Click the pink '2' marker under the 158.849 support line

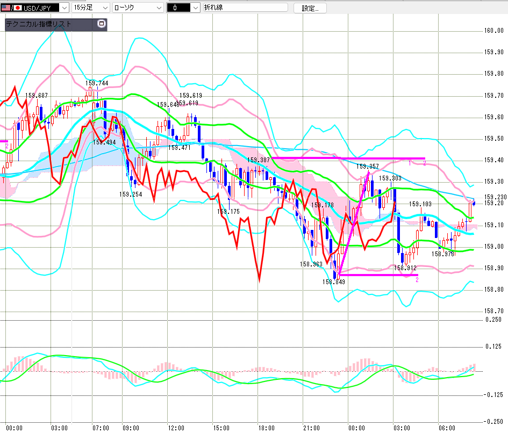pos(417,279)
